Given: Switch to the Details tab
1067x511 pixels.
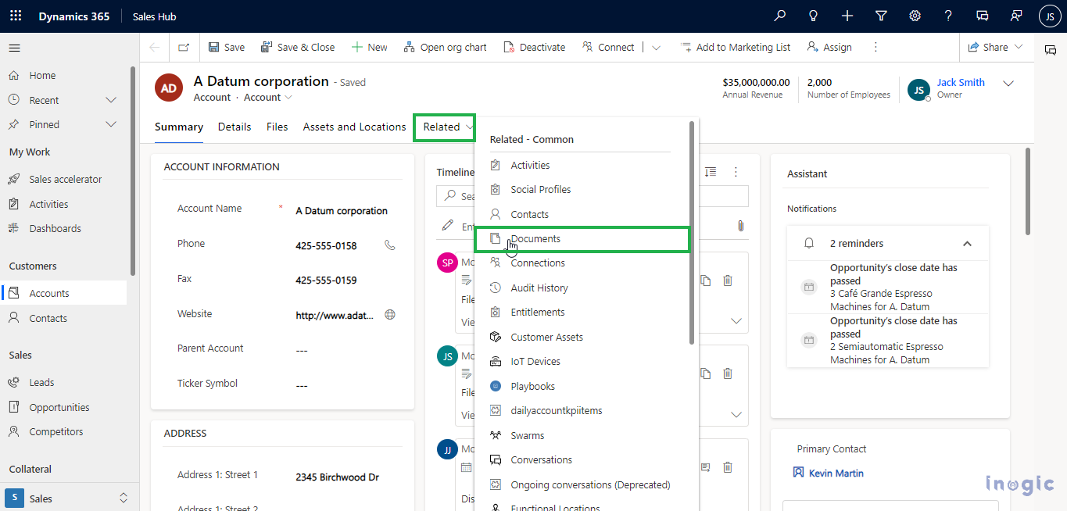Looking at the screenshot, I should click(x=235, y=127).
